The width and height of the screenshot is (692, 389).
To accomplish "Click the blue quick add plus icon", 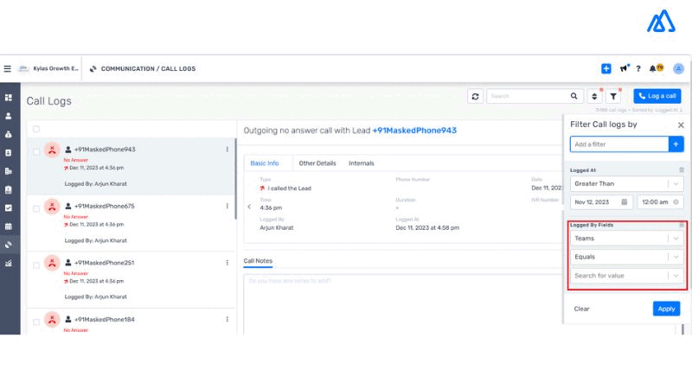I will [x=606, y=69].
